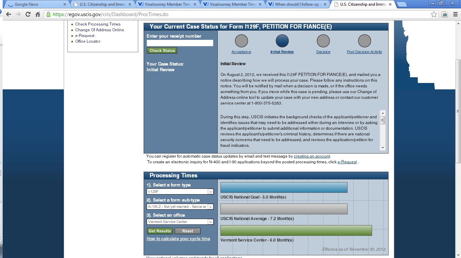
Task: Open the sidebar e-Request link
Action: point(85,36)
